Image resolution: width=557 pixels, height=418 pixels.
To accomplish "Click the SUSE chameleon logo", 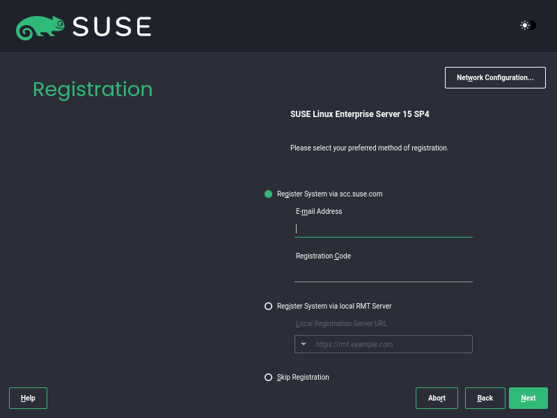I will [40, 27].
